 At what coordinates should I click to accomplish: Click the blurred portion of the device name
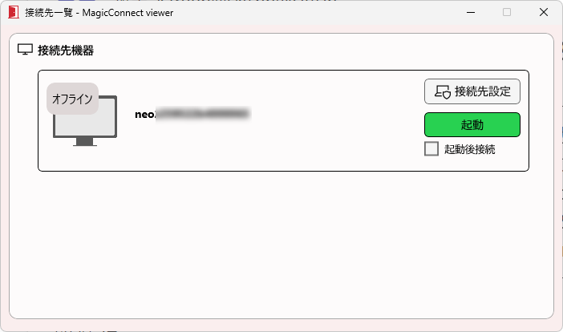pyautogui.click(x=203, y=114)
